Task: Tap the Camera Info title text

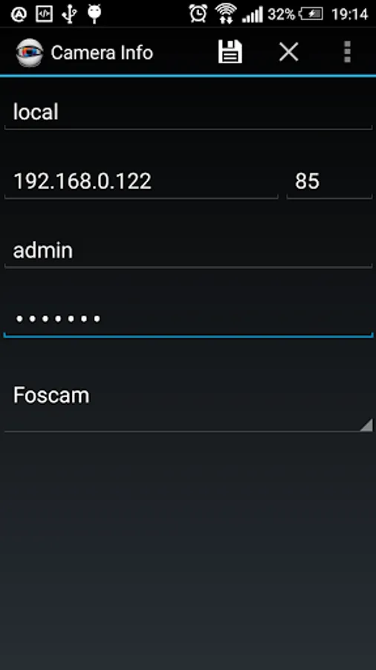Action: [x=102, y=53]
